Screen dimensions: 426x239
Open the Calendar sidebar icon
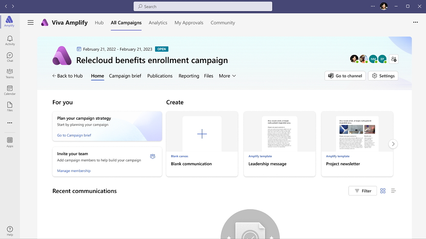[x=10, y=90]
